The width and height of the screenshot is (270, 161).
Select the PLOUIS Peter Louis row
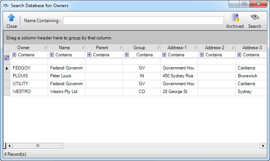[135, 76]
